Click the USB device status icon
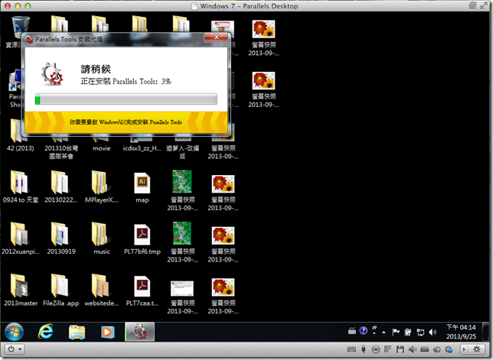Viewport: 493px width, 360px height. [x=364, y=349]
